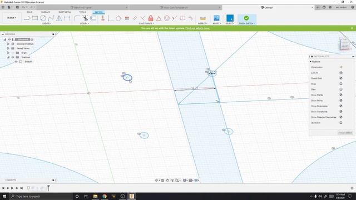Open the Create dropdown menu

point(47,23)
